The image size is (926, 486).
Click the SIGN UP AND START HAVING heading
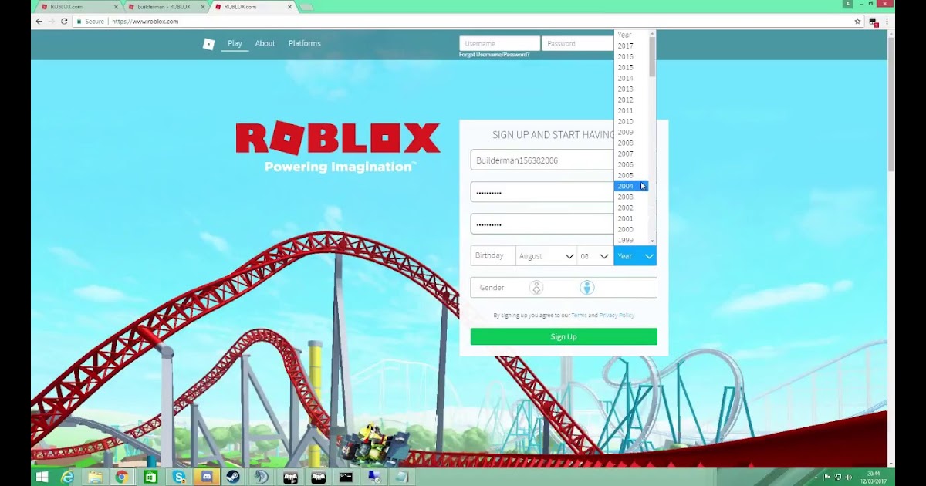pyautogui.click(x=553, y=134)
